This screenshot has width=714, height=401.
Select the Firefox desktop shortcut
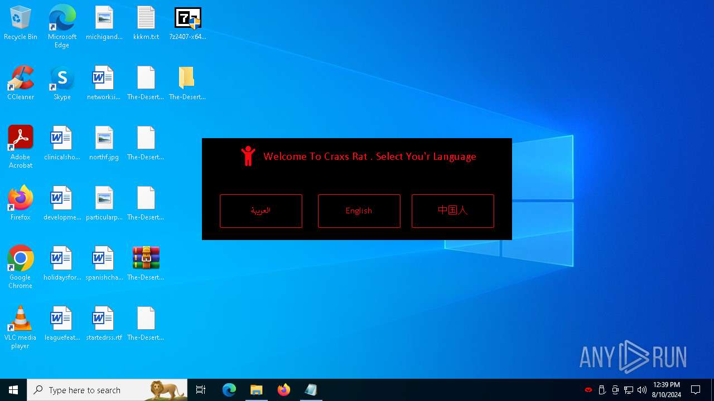pos(21,204)
